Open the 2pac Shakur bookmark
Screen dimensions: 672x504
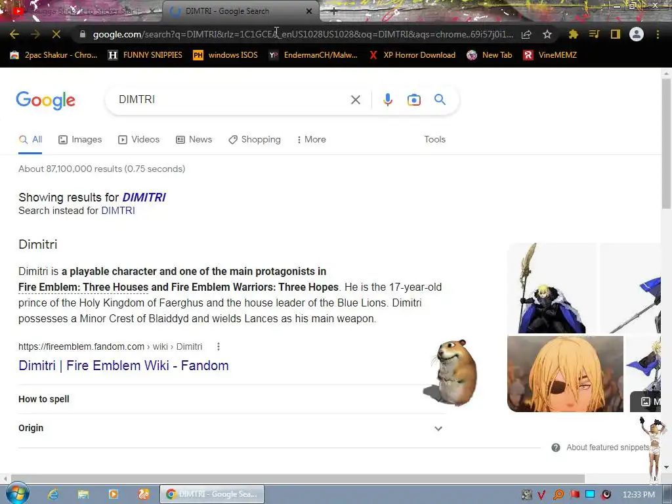(x=54, y=55)
